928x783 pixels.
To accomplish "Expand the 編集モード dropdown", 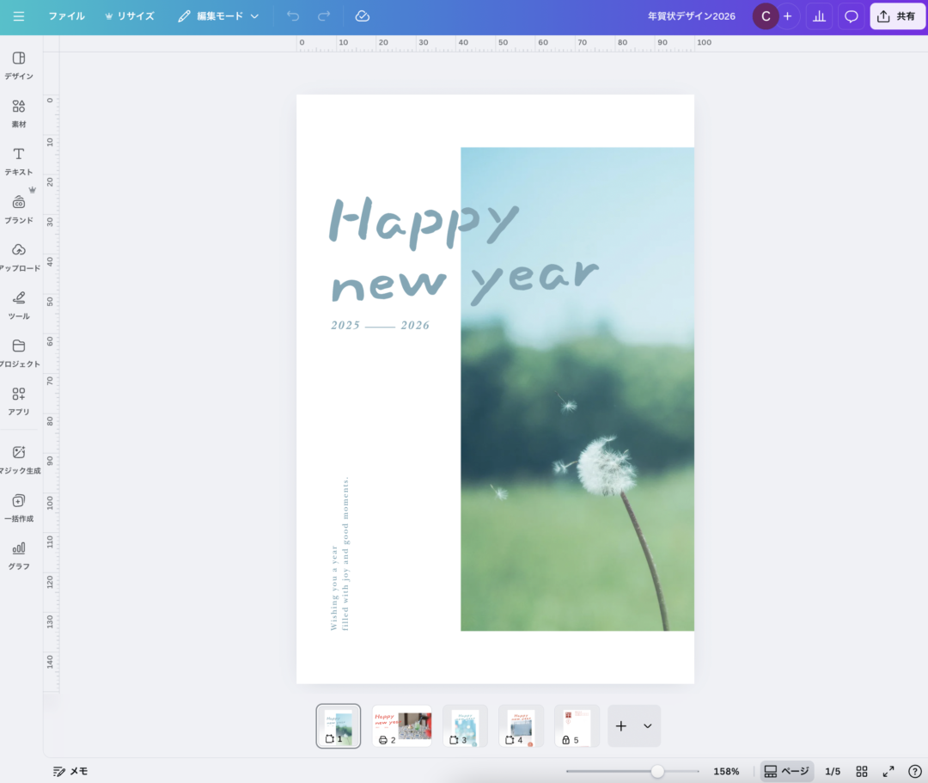I will 218,16.
